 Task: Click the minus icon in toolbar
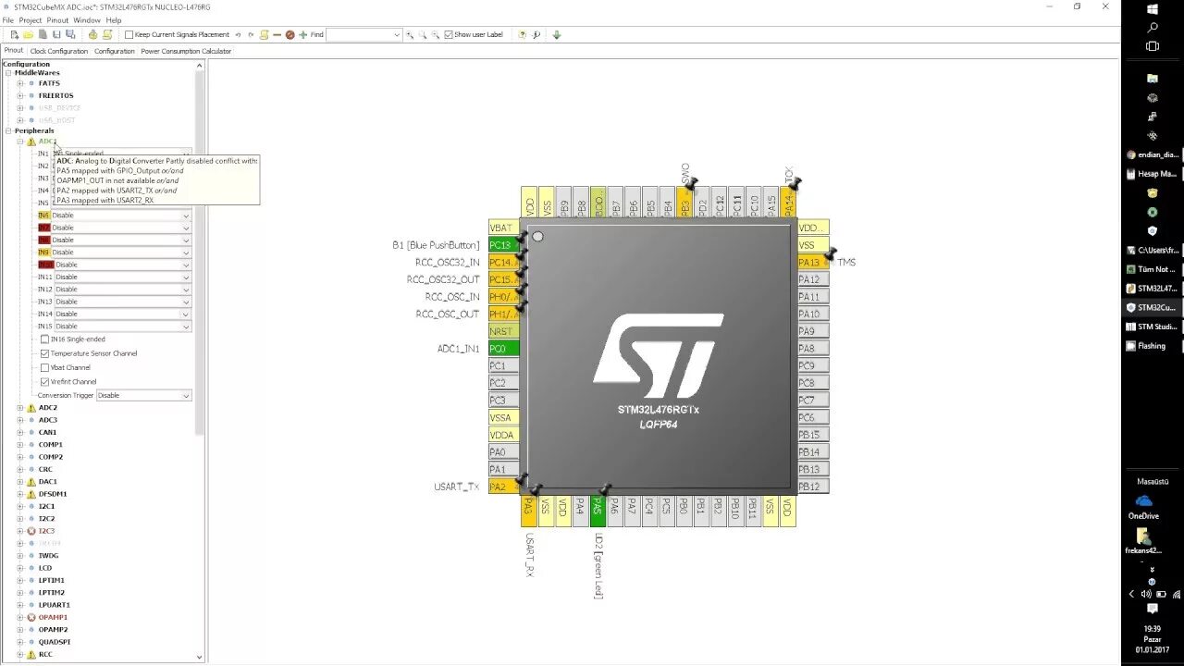click(x=277, y=34)
